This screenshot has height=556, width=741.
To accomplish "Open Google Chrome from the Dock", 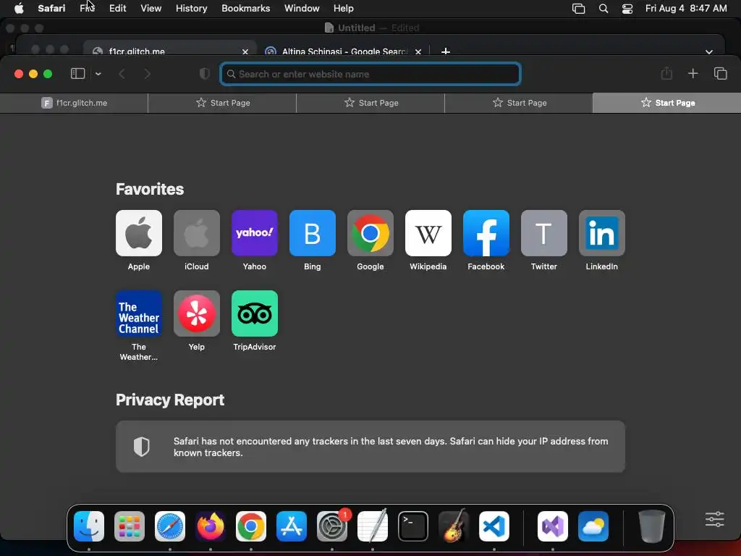I will click(x=251, y=526).
